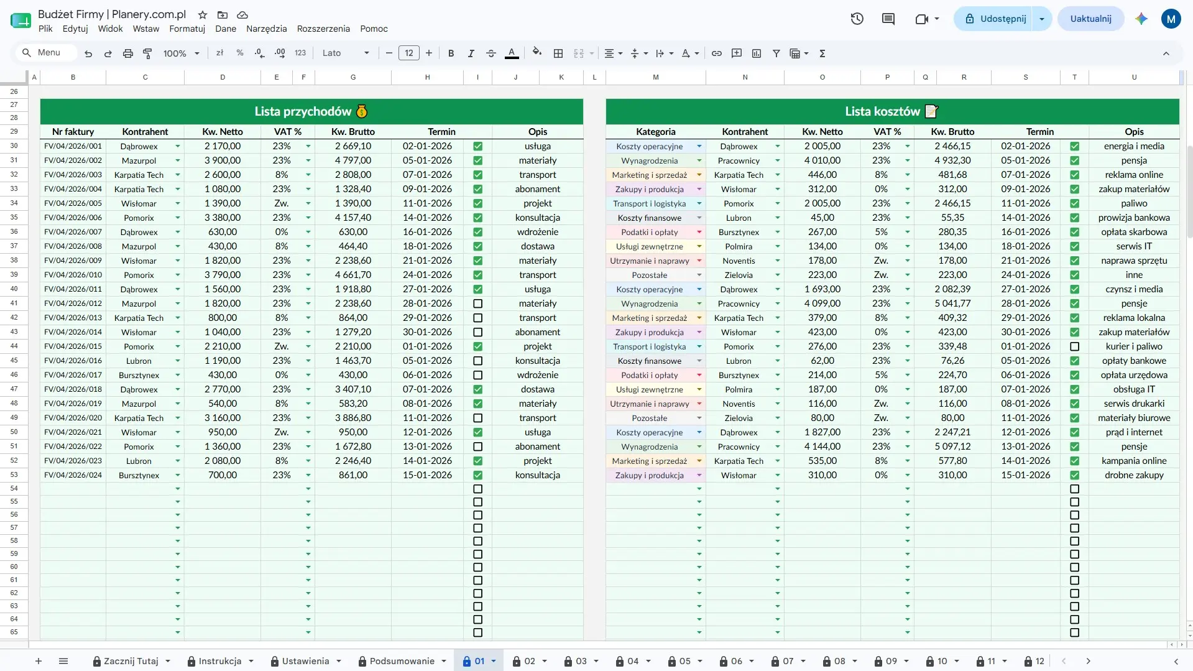Open the Formatuj menu

point(187,29)
